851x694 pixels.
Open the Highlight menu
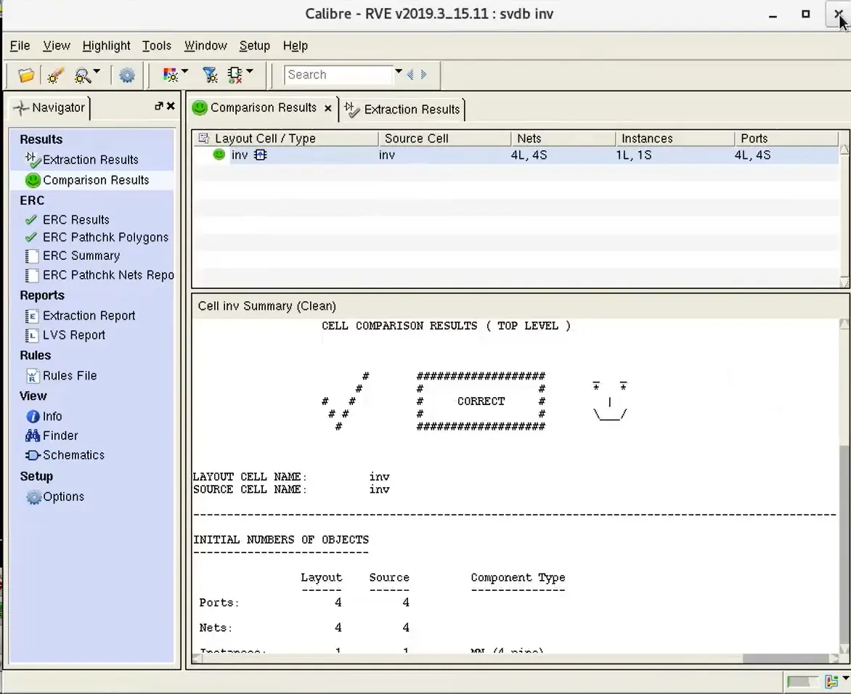pos(106,46)
